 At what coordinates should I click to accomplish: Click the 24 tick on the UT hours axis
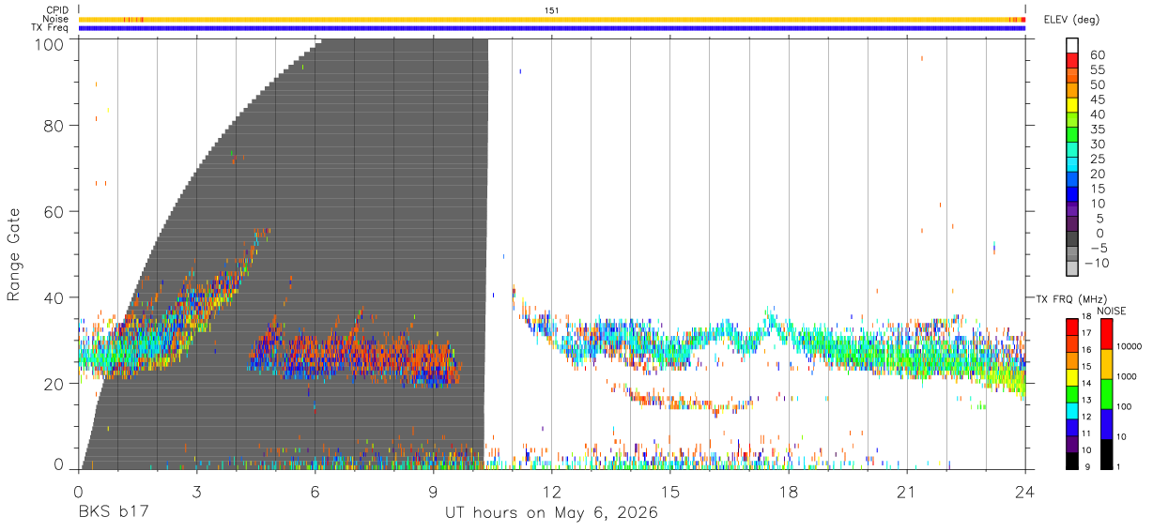(1025, 491)
